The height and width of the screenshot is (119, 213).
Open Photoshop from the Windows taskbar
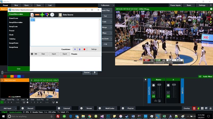tap(108, 116)
